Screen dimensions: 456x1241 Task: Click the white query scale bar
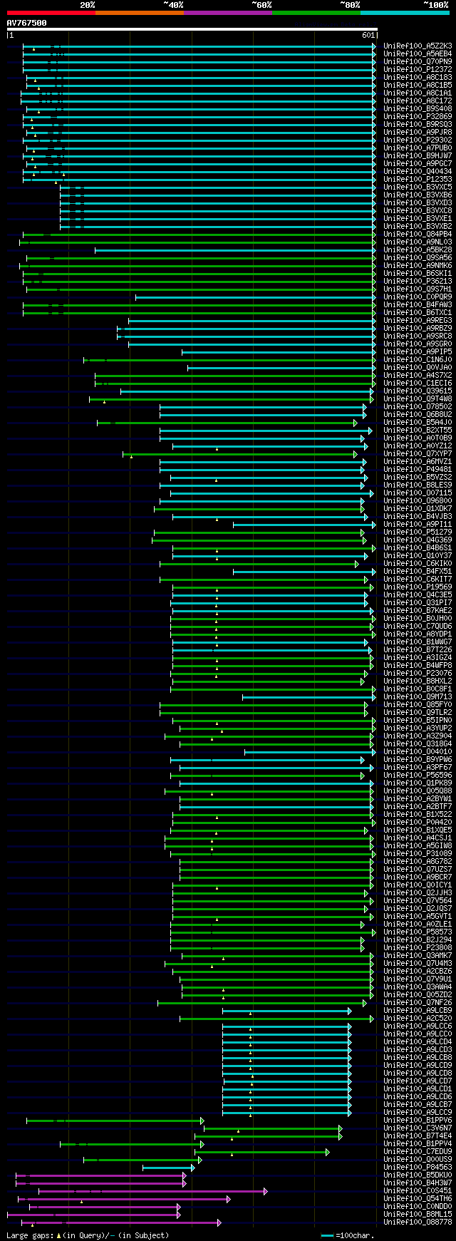tap(192, 29)
